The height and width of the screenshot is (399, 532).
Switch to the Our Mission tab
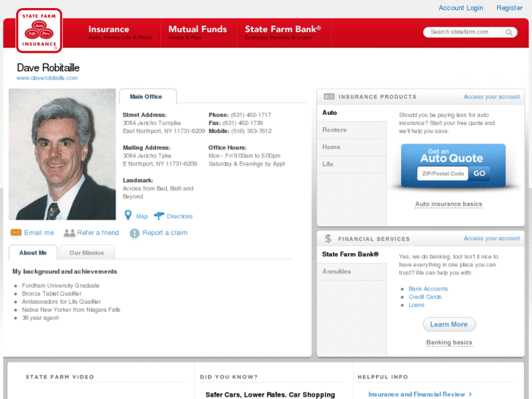(x=86, y=253)
